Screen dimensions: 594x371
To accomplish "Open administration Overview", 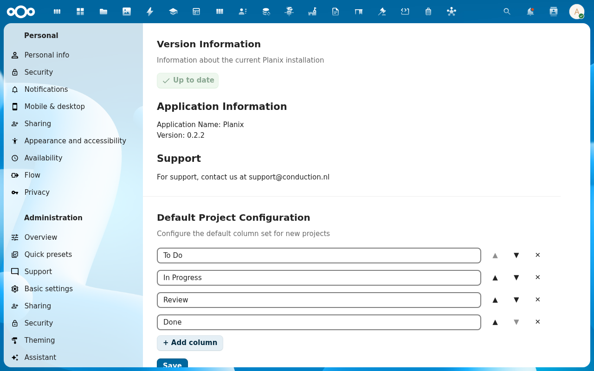I will pos(73,237).
